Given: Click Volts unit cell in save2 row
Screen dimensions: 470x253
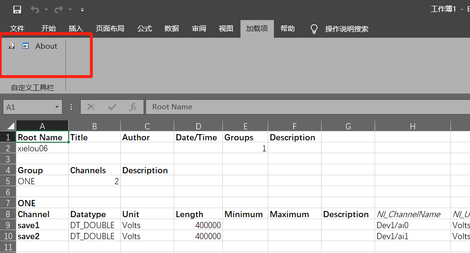Looking at the screenshot, I should pyautogui.click(x=147, y=236).
